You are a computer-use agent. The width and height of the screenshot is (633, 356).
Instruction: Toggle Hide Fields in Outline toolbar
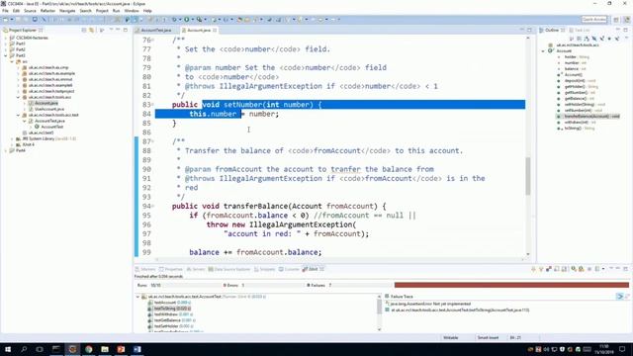[594, 39]
